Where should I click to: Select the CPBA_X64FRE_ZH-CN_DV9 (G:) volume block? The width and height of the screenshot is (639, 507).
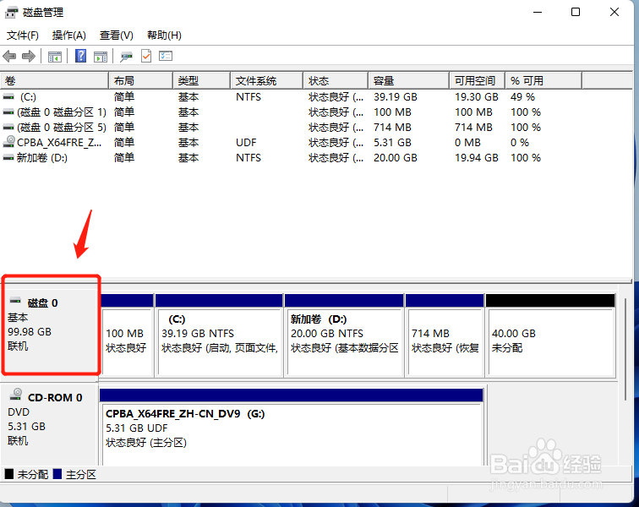[292, 427]
